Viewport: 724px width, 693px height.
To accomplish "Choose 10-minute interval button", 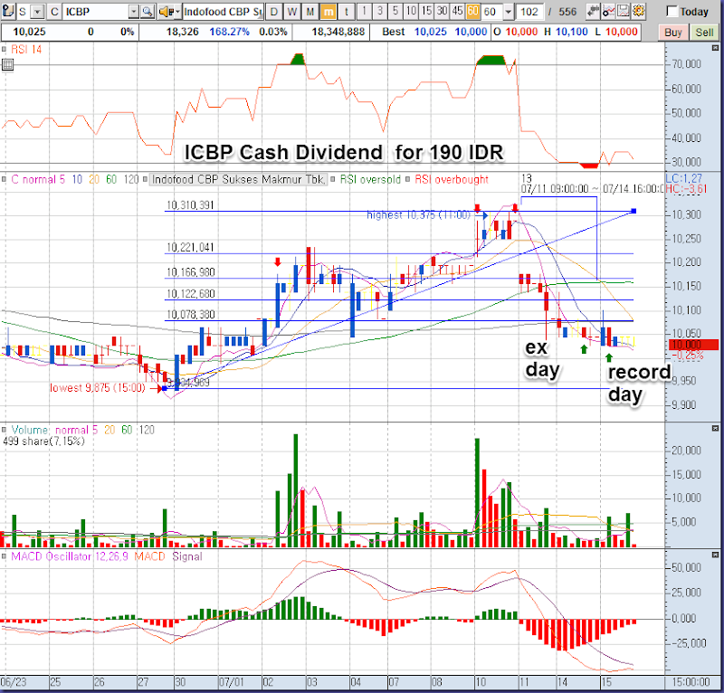I will (411, 11).
